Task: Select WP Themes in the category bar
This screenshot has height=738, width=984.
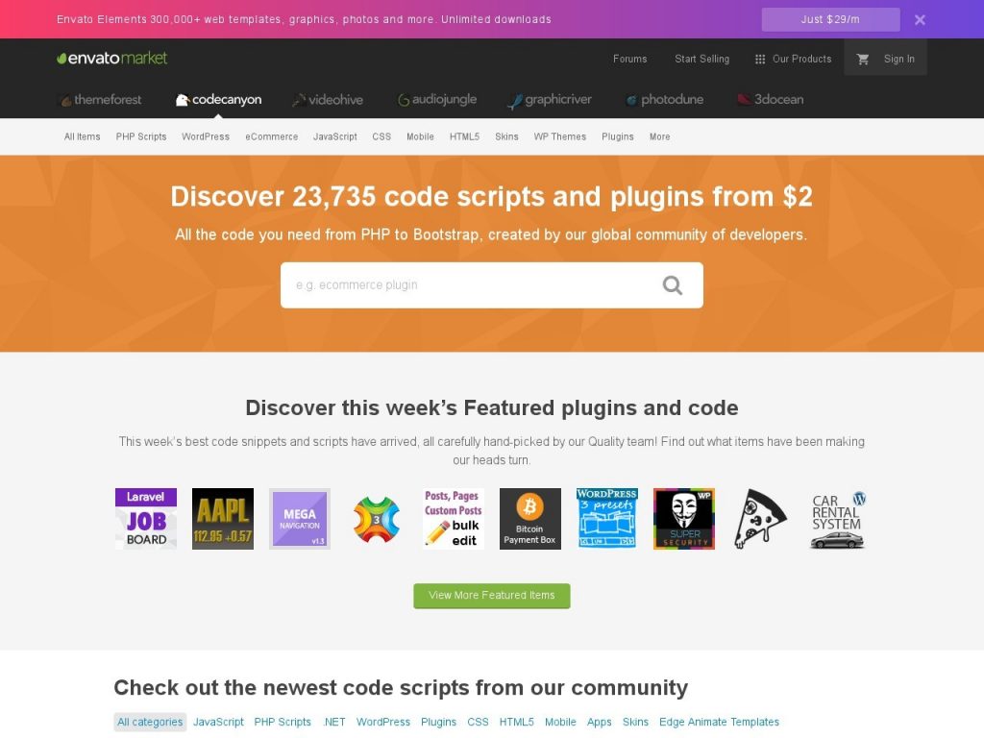Action: point(559,136)
